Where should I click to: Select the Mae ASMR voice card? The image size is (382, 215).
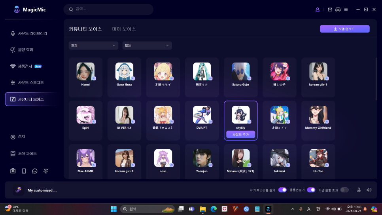point(85,162)
